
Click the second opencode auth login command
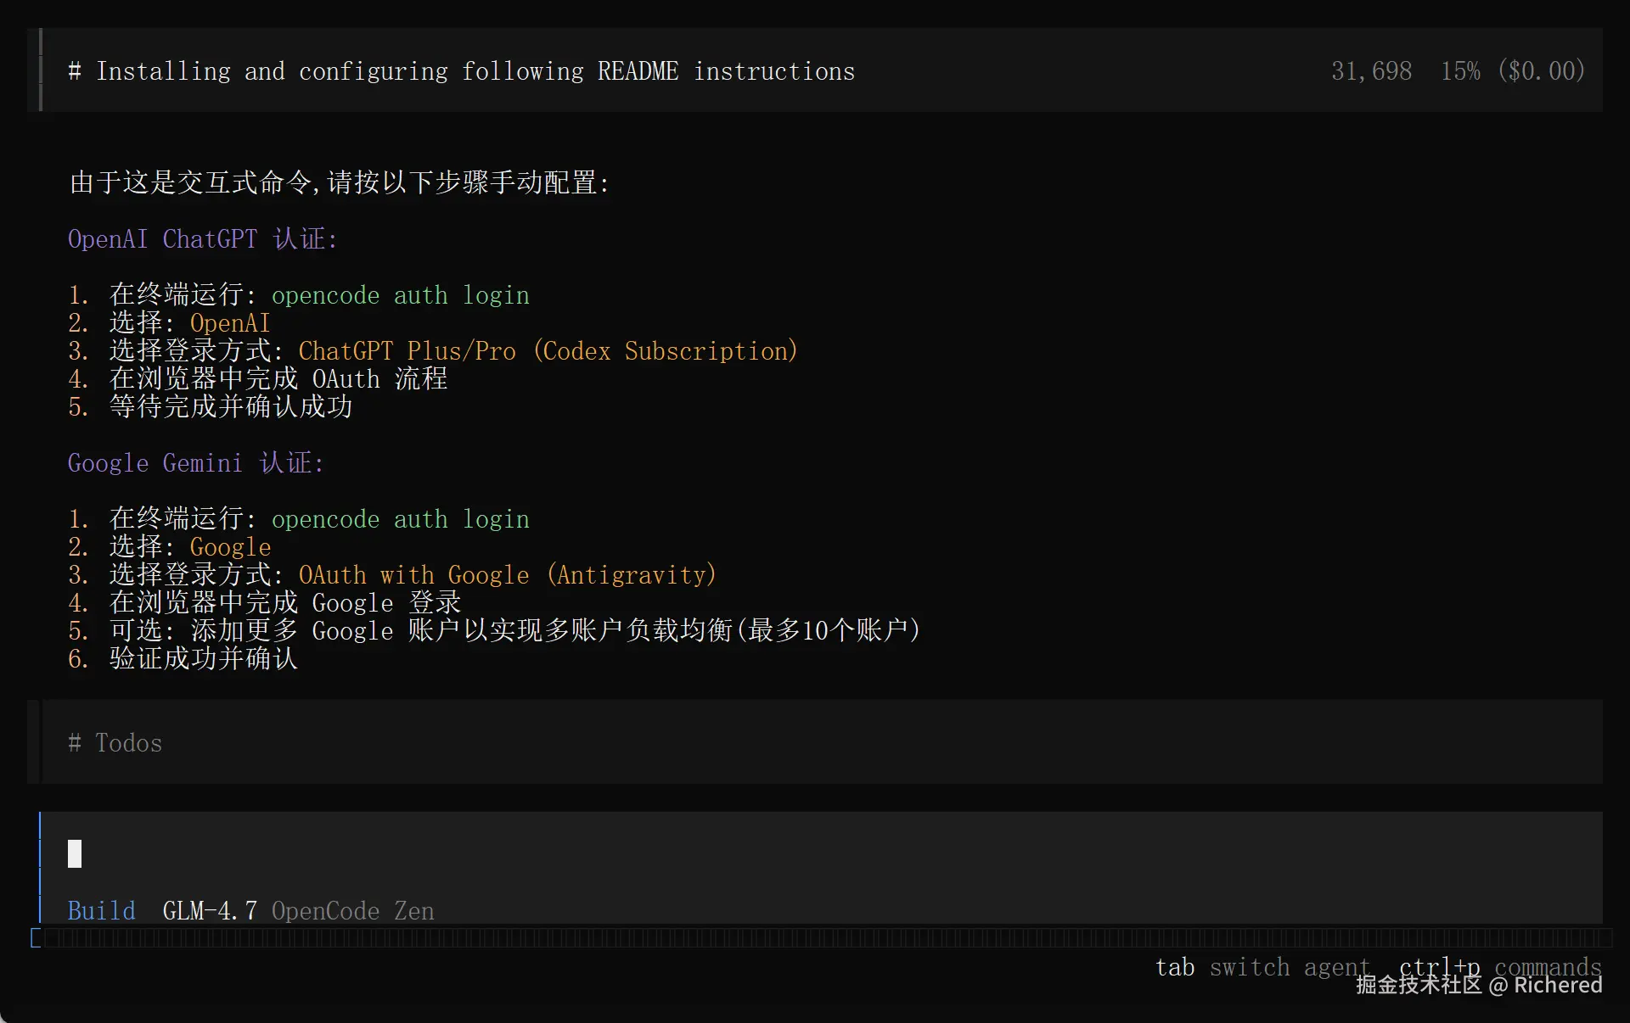[x=400, y=519]
